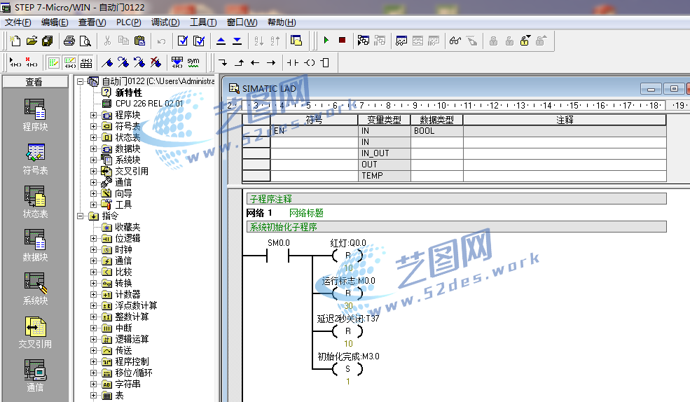Print using the printer icon

pos(69,41)
